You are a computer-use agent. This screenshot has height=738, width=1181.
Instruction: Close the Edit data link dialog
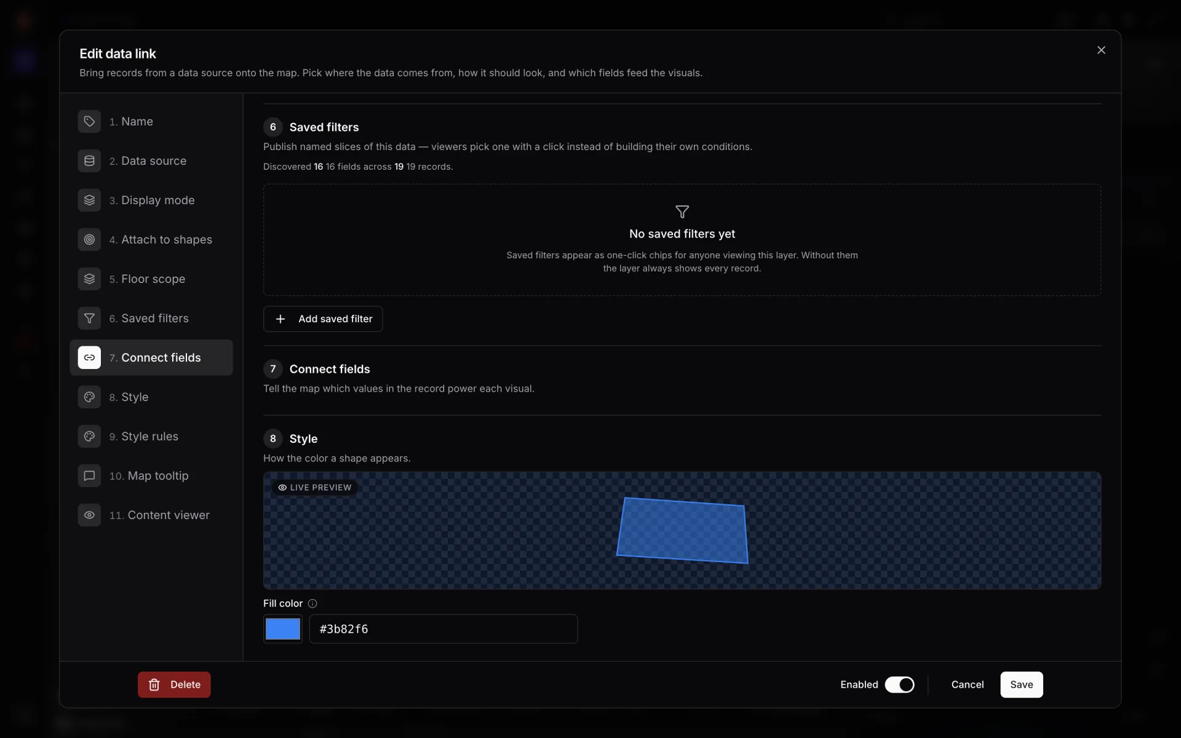coord(1101,50)
